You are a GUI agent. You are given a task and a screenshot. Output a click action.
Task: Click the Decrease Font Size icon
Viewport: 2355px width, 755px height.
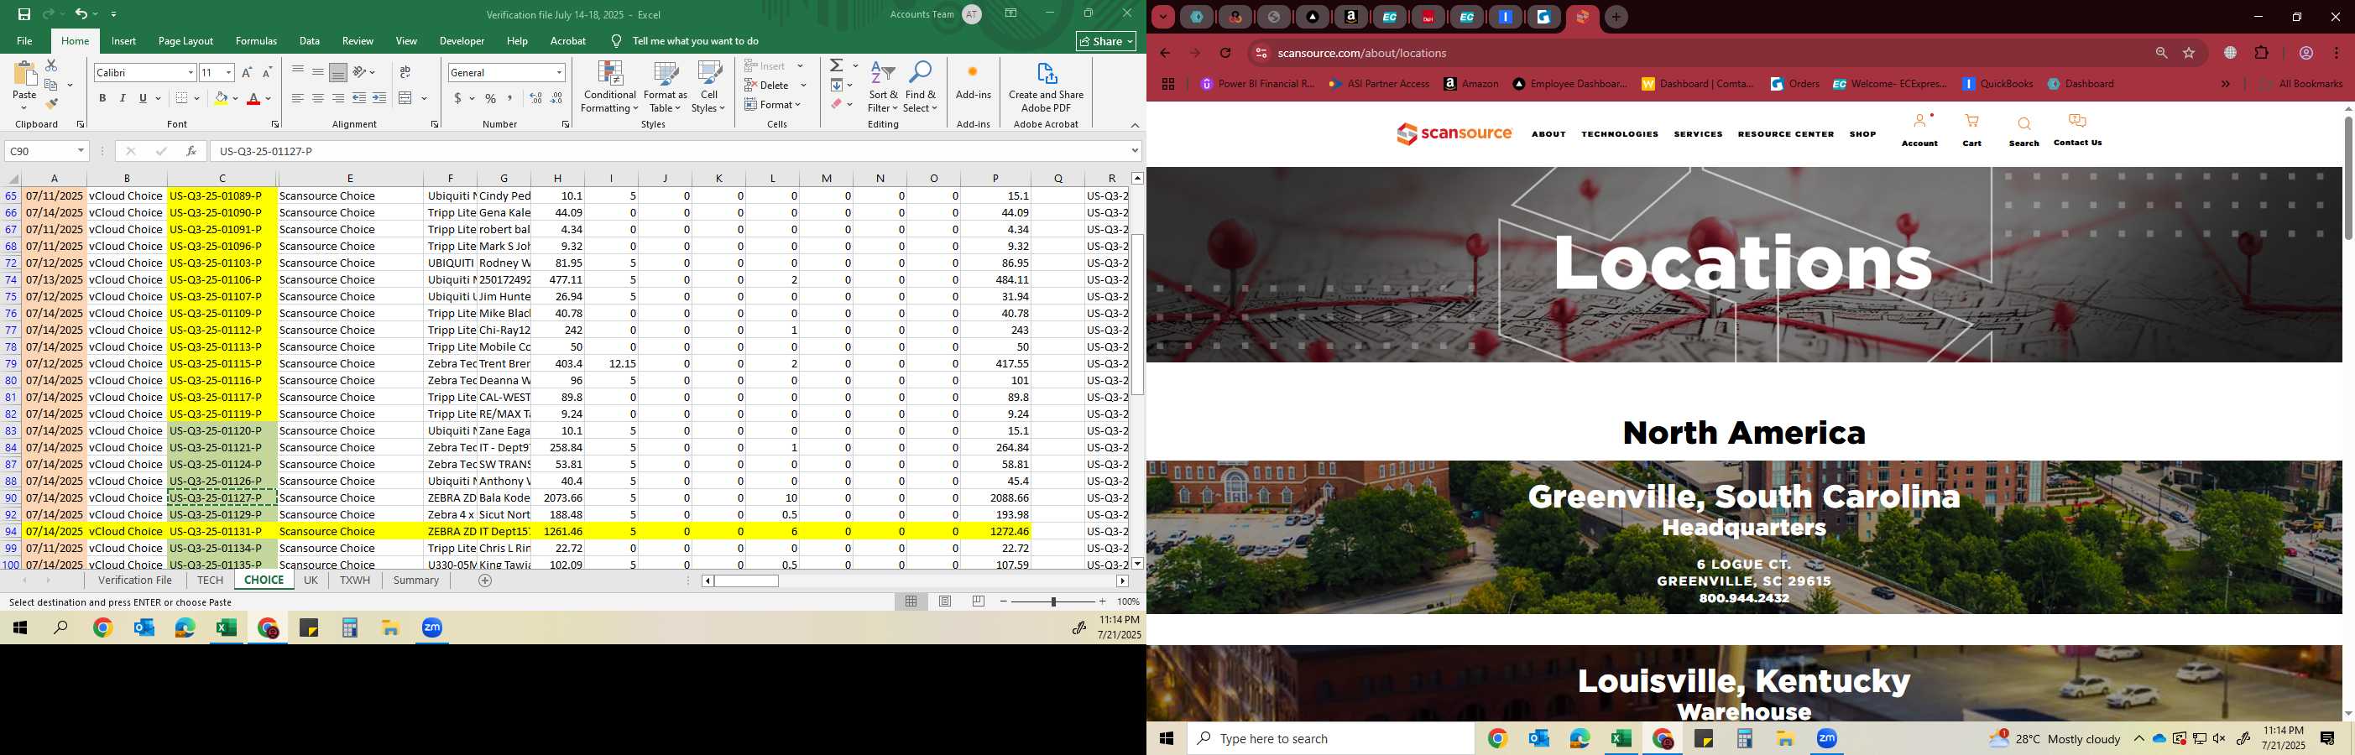(x=267, y=72)
